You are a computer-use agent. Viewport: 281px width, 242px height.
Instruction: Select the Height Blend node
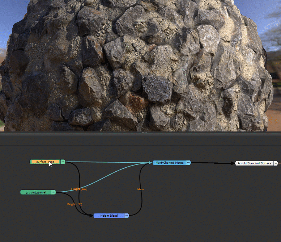(108, 216)
